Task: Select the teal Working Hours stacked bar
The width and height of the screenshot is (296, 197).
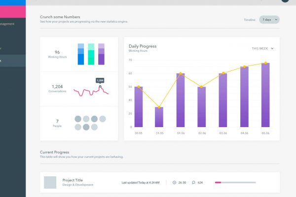Action: click(91, 54)
